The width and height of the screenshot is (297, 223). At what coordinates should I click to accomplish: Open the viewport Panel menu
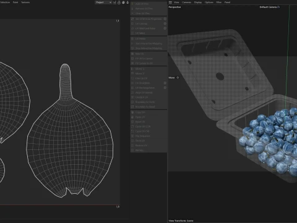[x=227, y=2]
